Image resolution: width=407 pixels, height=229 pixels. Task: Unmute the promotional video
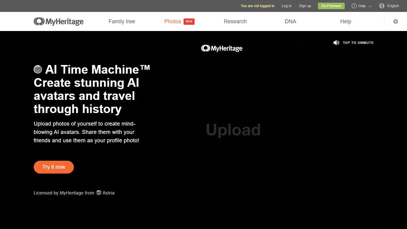click(x=353, y=42)
